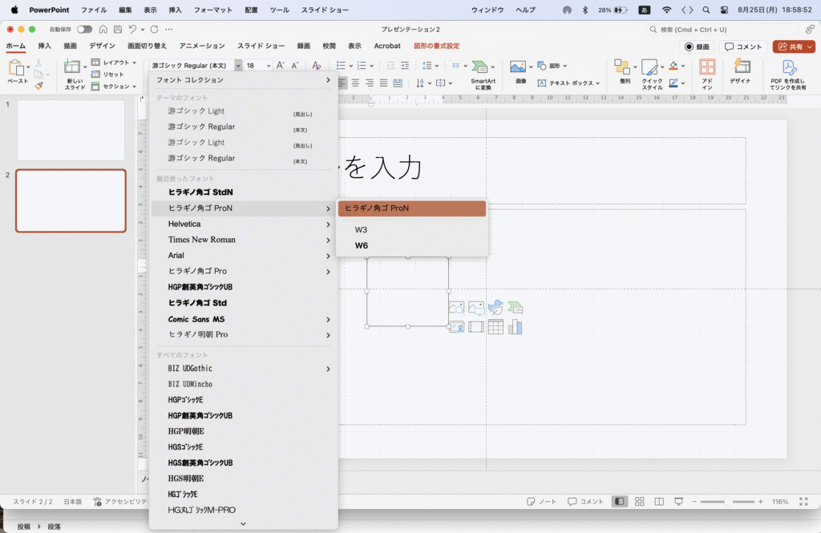Screen dimensions: 821x533
Task: Click the コメント button at top right
Action: tap(743, 46)
